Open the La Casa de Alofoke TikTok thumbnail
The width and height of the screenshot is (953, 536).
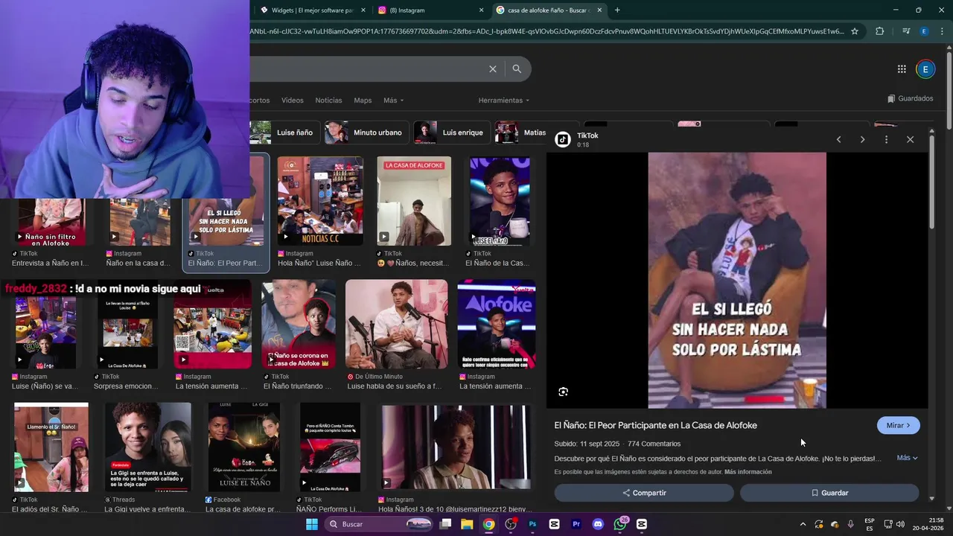414,201
